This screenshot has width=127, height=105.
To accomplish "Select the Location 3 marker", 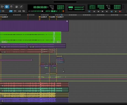I will point(43,17).
